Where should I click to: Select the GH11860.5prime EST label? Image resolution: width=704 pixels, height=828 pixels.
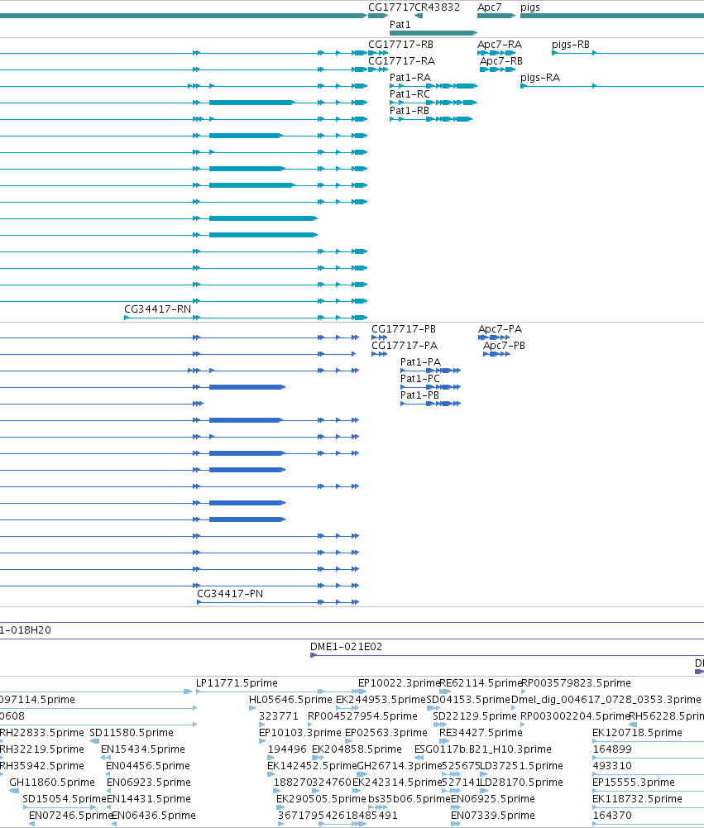tap(52, 782)
